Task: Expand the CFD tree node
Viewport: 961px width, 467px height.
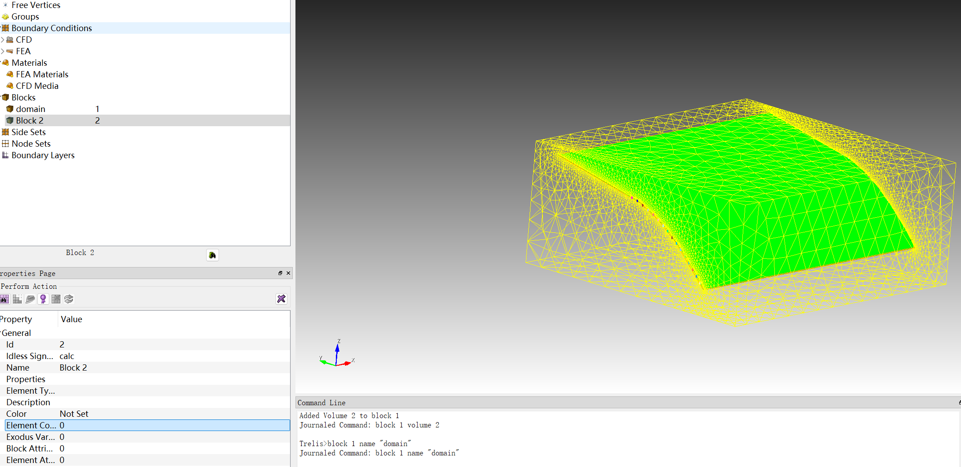Action: [3, 40]
